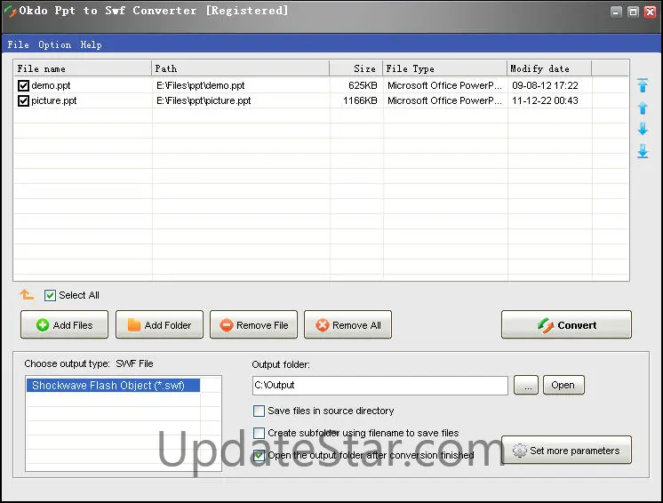
Task: Close the Okdo converter window
Action: pyautogui.click(x=650, y=12)
